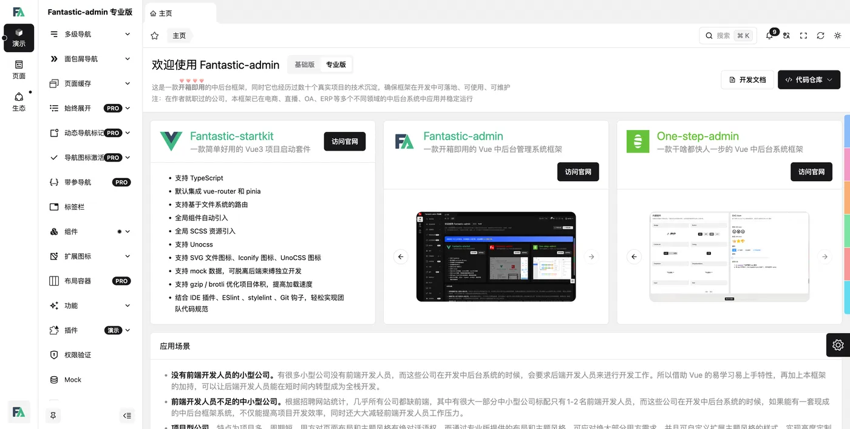Click previous arrow on One-step-admin carousel
The width and height of the screenshot is (850, 429).
tap(634, 257)
